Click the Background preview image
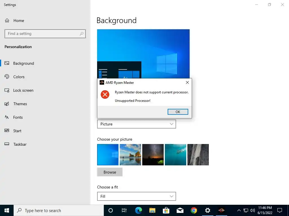This screenshot has height=216, width=289. click(143, 54)
